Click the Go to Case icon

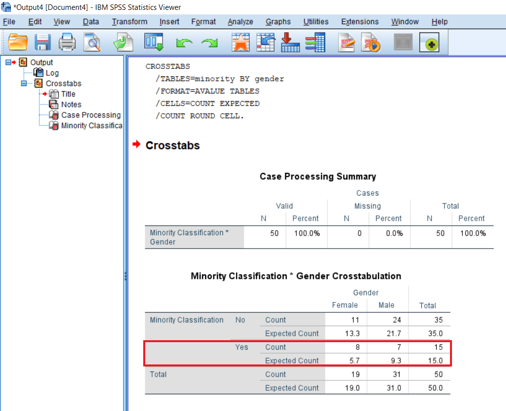pyautogui.click(x=266, y=42)
